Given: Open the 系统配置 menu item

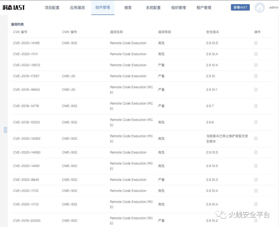Looking at the screenshot, I should point(153,8).
